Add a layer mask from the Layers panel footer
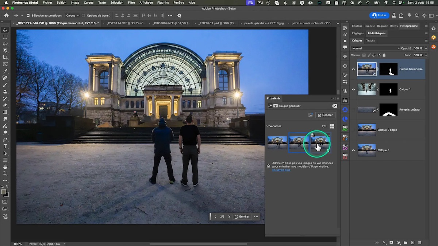The image size is (438, 246). 391,242
